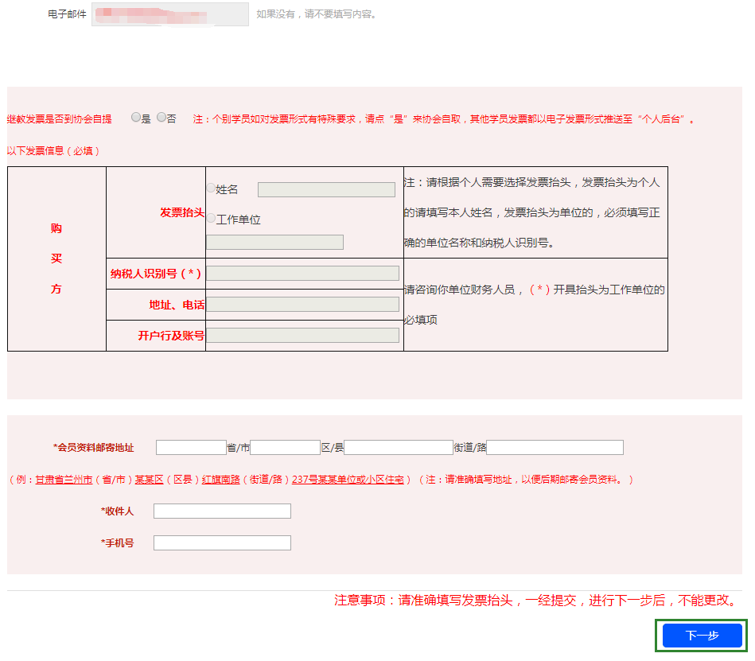
Task: Click the 姓名 invoice title text field
Action: coord(326,189)
